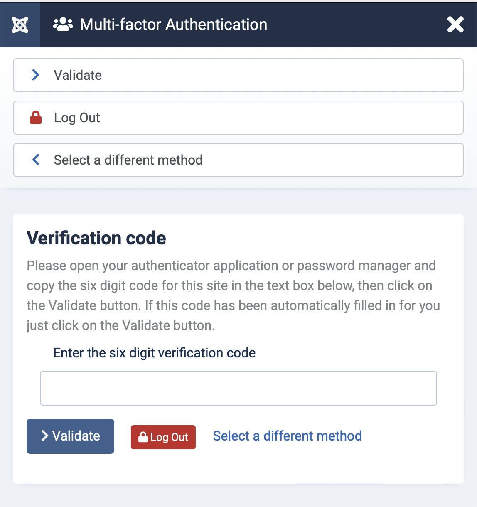Image resolution: width=477 pixels, height=507 pixels.
Task: Choose the Log Out toolbar item at the top
Action: [238, 118]
